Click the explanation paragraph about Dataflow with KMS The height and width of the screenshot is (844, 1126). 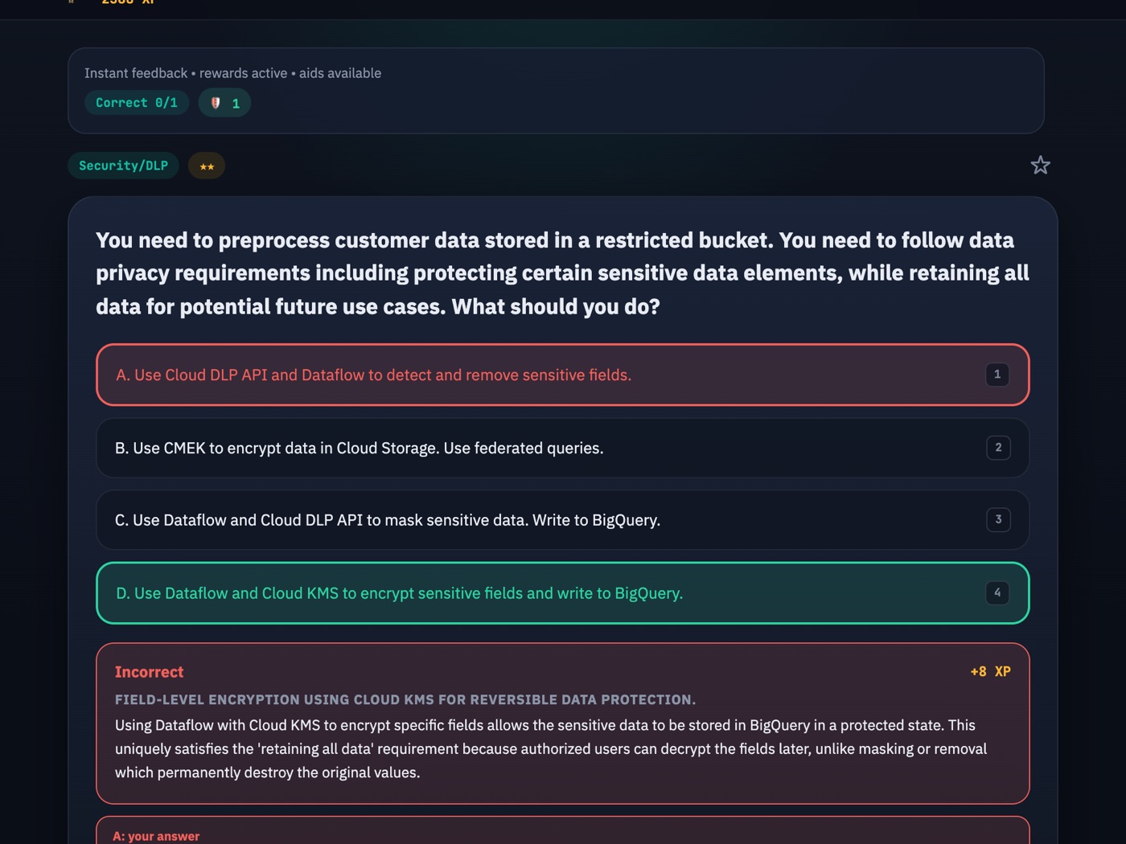coord(551,748)
